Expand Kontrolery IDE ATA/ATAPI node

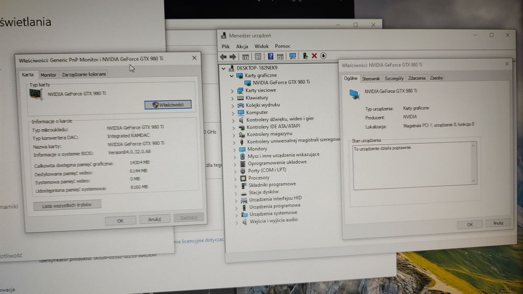pos(233,127)
